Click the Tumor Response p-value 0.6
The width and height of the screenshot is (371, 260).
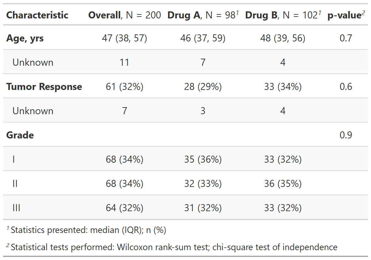(346, 87)
